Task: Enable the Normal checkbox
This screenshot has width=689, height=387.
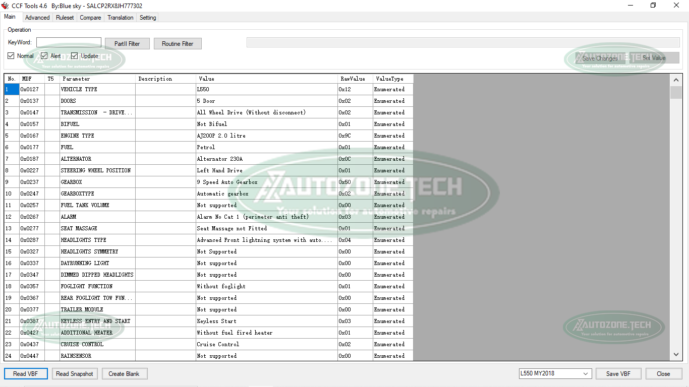Action: click(x=11, y=55)
